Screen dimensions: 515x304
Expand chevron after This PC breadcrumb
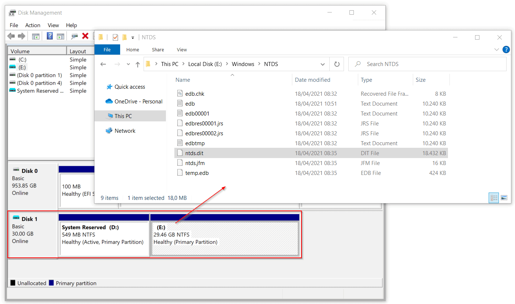click(183, 64)
